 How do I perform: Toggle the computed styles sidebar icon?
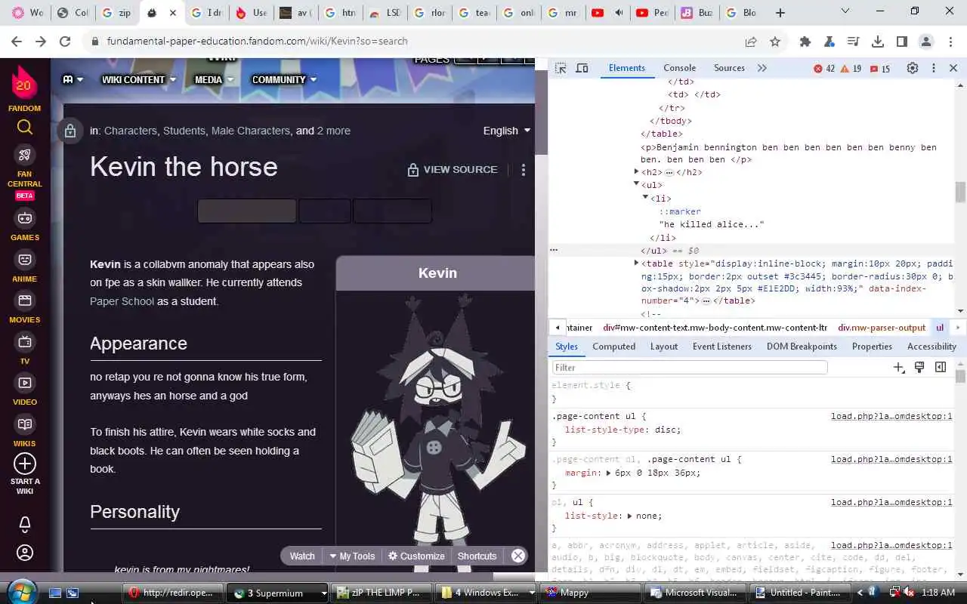941,368
